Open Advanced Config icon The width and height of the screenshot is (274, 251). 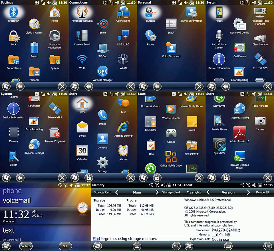coord(239,24)
